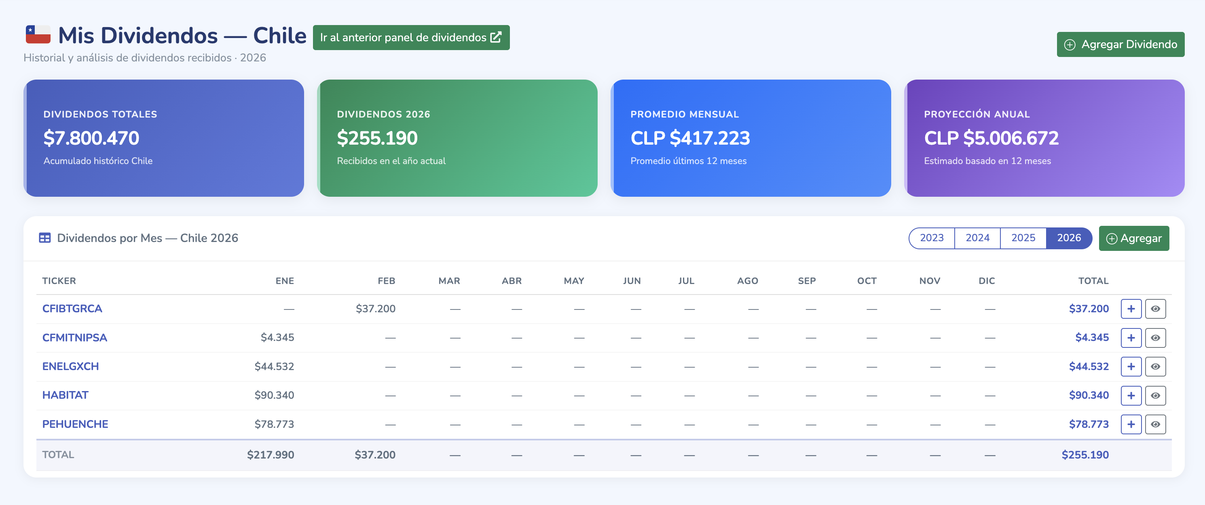
Task: Click plus icon in CFMITNIPSA row
Action: pos(1131,338)
